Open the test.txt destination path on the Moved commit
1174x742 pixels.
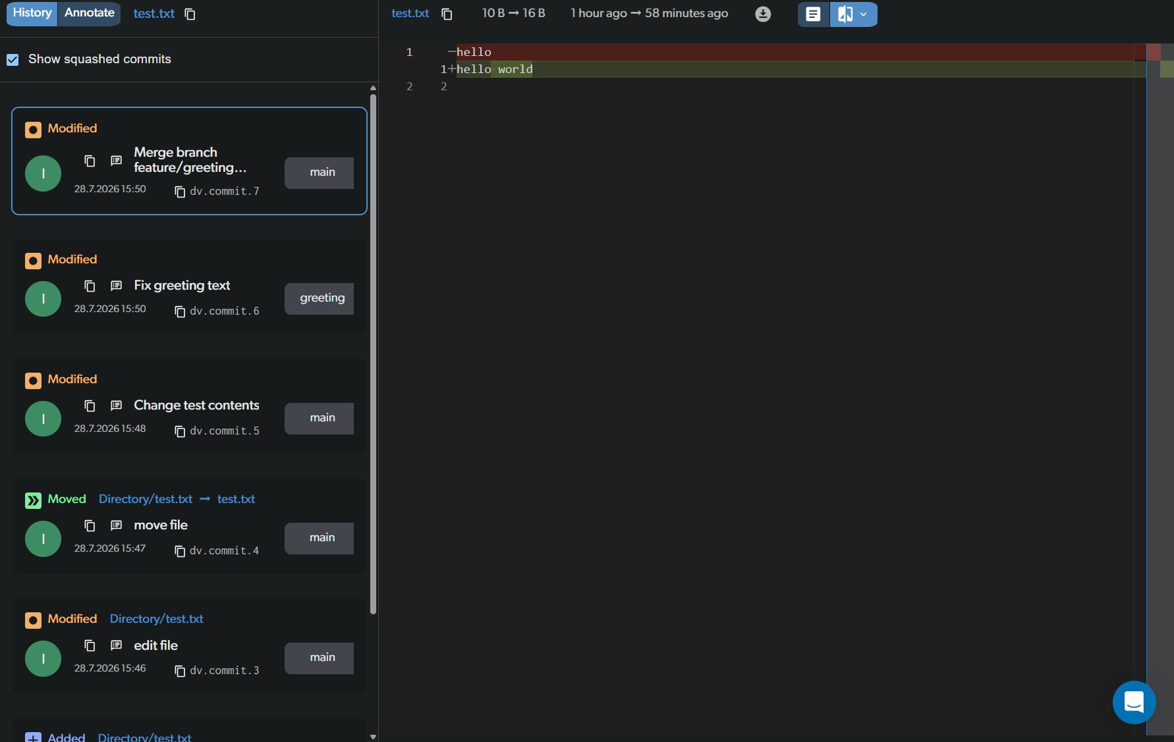[236, 499]
